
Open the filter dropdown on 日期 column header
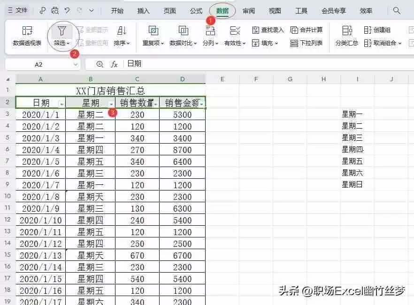[x=61, y=102]
